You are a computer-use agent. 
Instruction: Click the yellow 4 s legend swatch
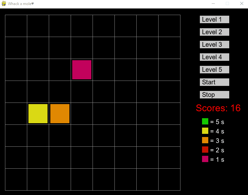pos(205,131)
